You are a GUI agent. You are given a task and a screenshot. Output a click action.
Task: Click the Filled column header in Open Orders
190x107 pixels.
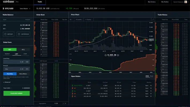(x=105, y=82)
